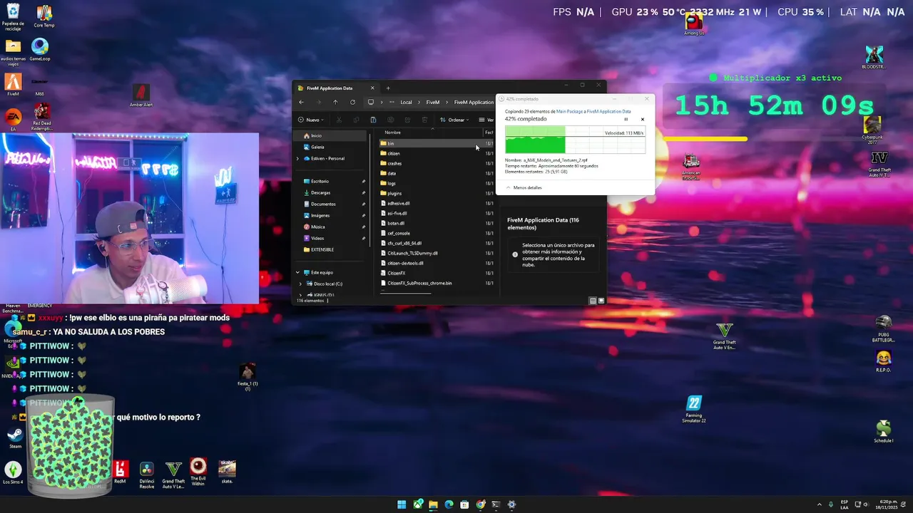913x513 pixels.
Task: Open Amber Alert desktop icon
Action: click(x=141, y=95)
